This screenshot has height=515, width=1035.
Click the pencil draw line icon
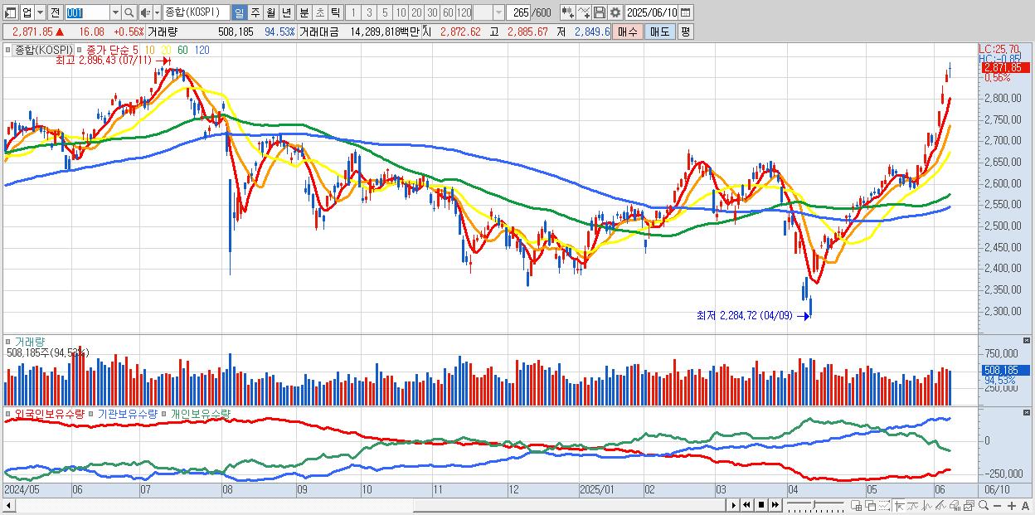click(940, 505)
